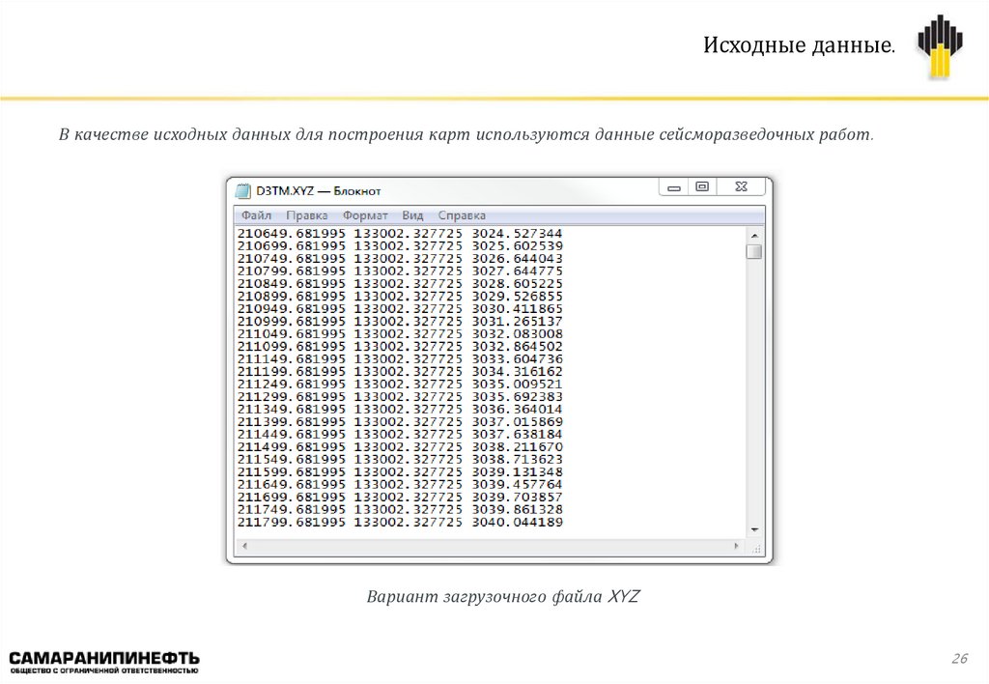Click the value 3039.457764
Screen dimensions: 989x684
517,485
